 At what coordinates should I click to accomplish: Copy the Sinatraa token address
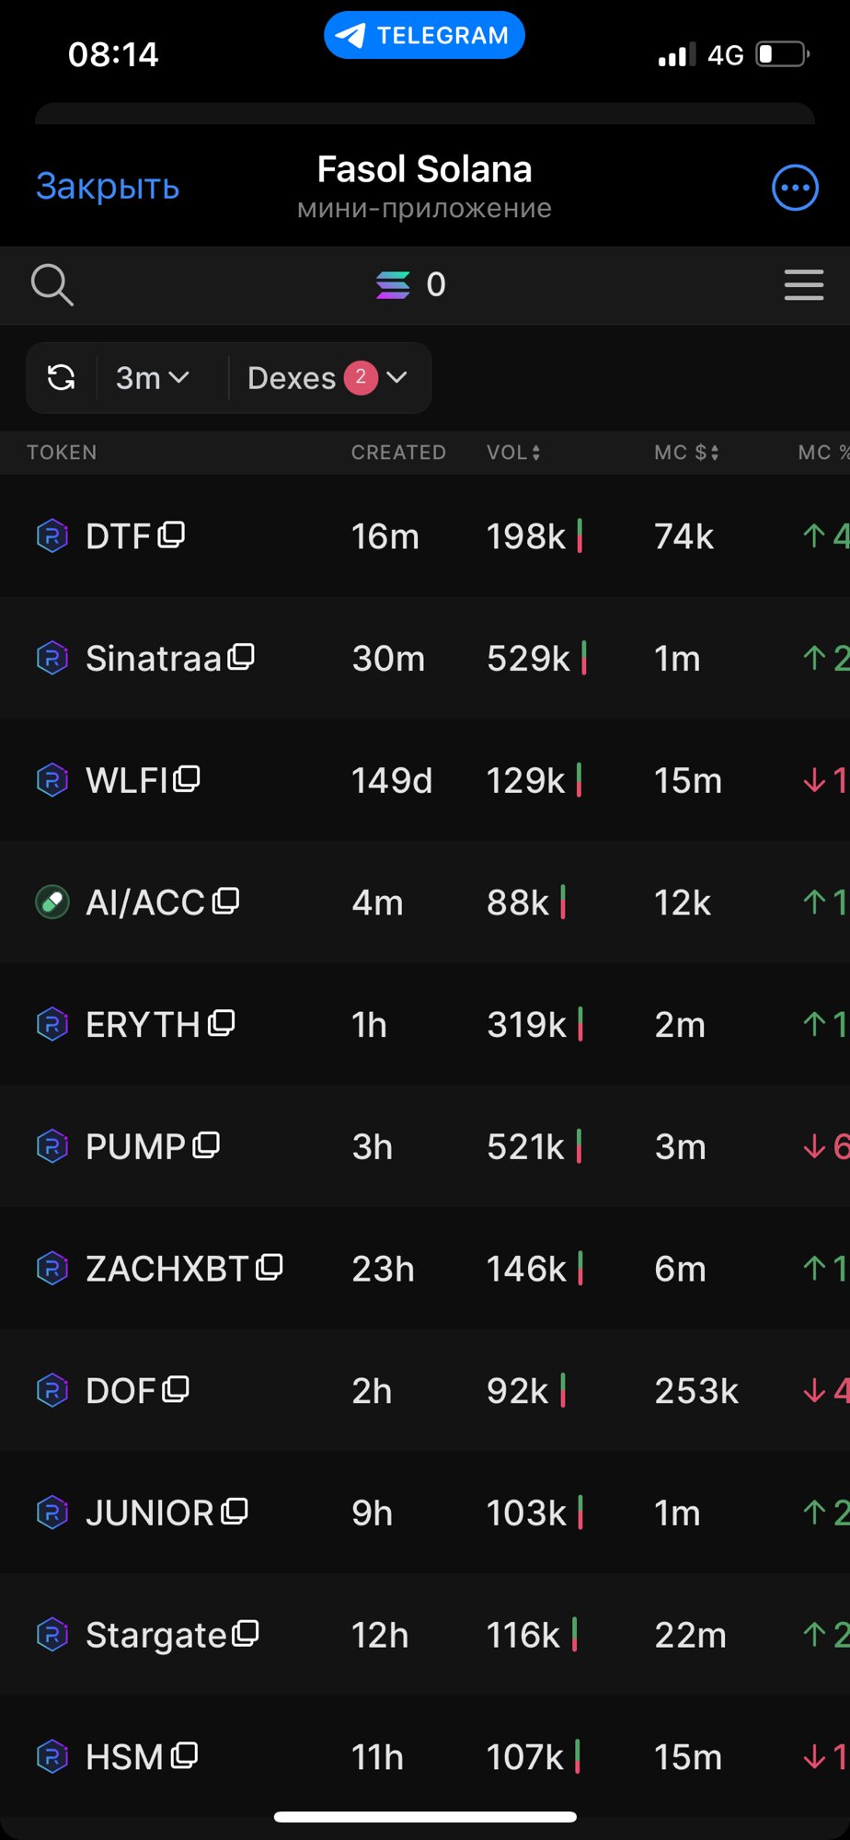pos(241,657)
